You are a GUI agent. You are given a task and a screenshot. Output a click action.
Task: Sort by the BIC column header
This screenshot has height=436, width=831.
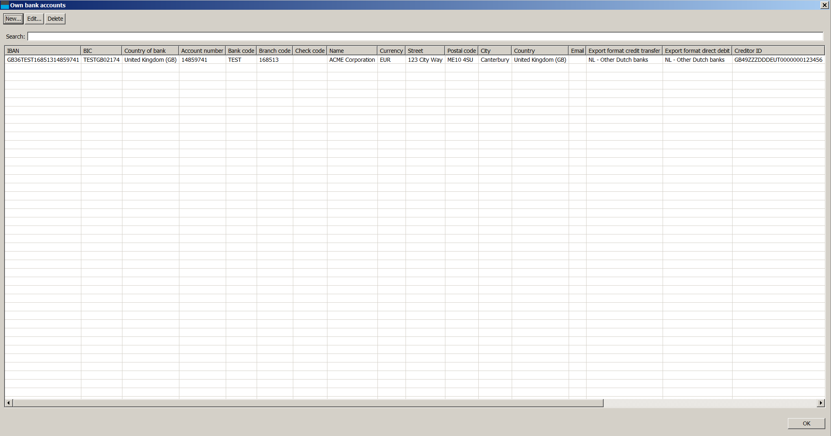tap(101, 50)
